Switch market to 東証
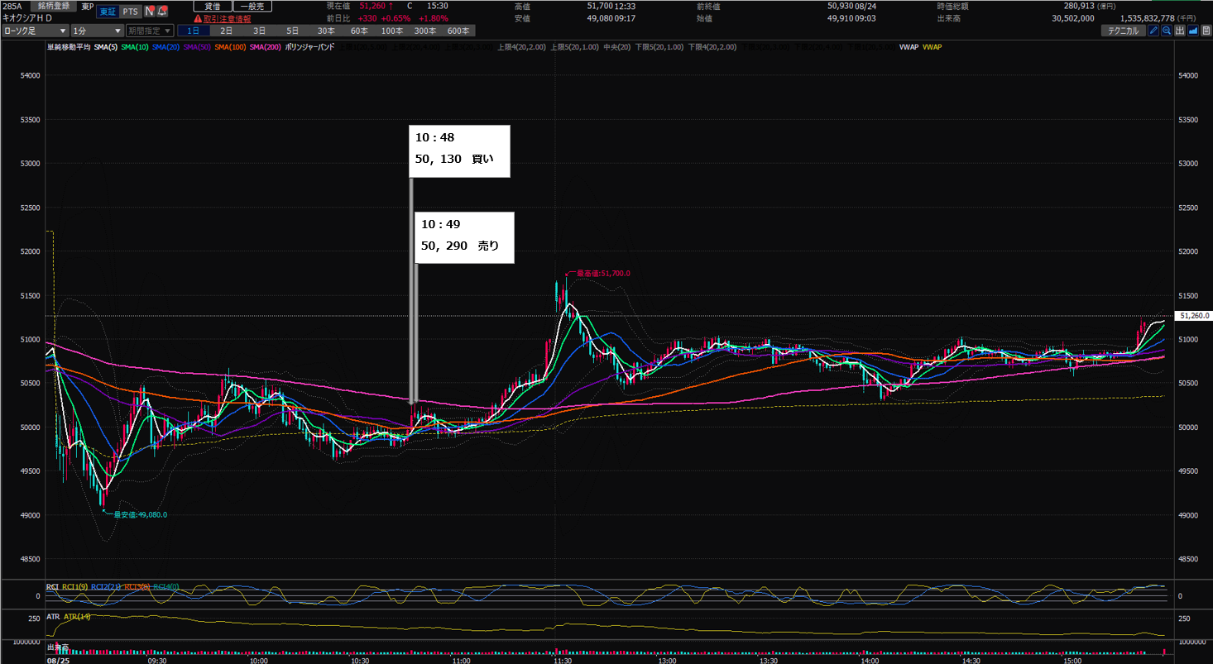 tap(107, 11)
